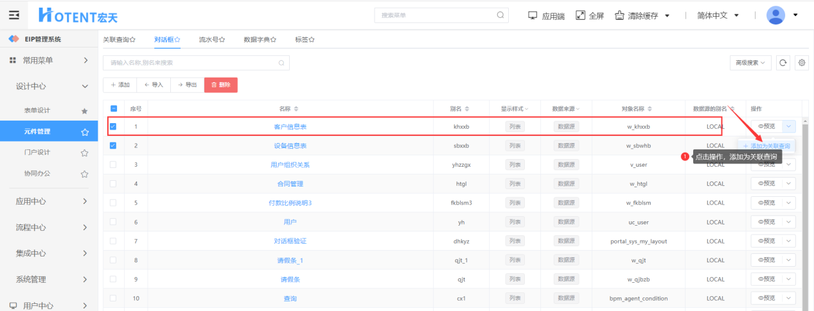The height and width of the screenshot is (311, 814).
Task: Collapse 设计中心 sidebar section
Action: tap(84, 86)
